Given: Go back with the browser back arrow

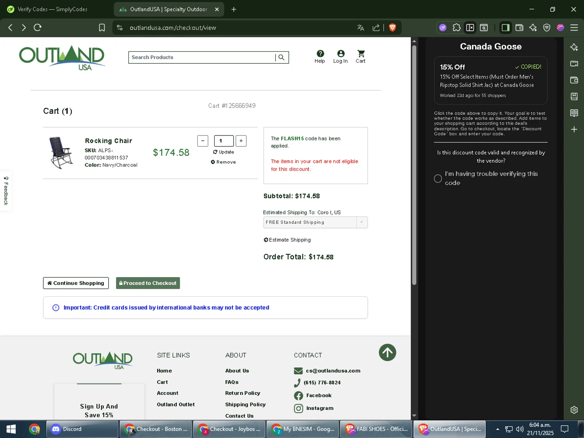Looking at the screenshot, I should pos(11,28).
